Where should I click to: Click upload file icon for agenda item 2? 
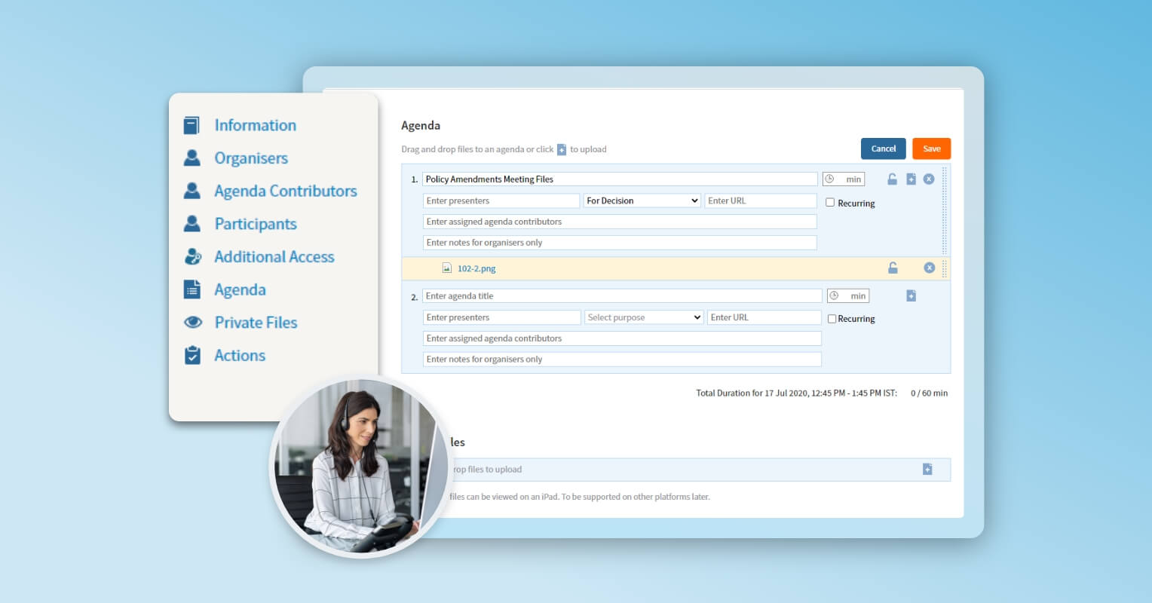point(911,296)
